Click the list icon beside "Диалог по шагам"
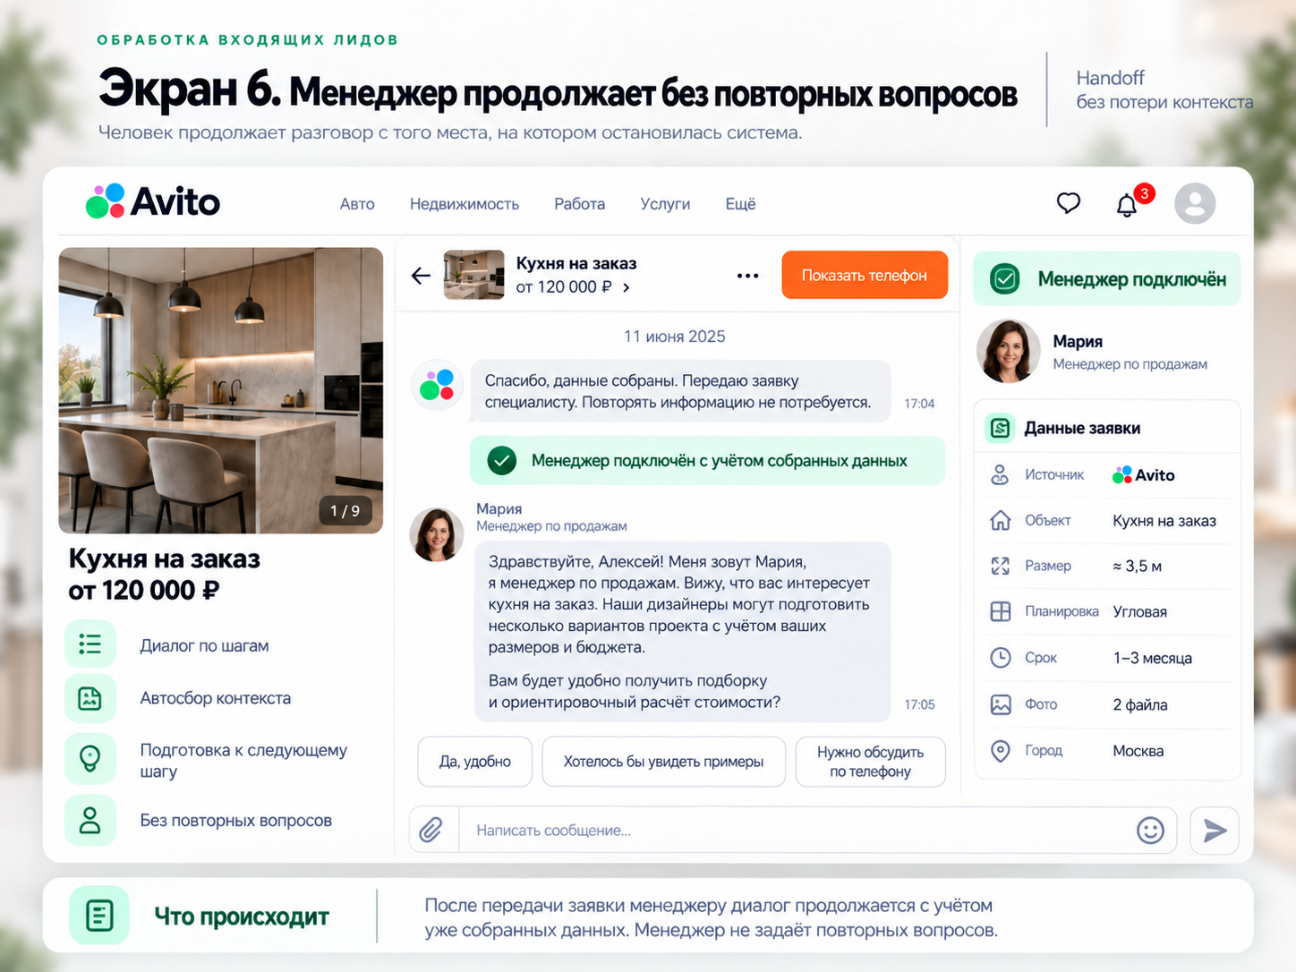 (x=90, y=644)
